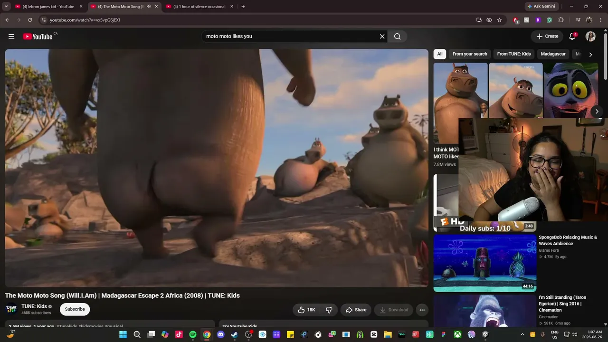Switch to the 1 hour of silence tab
This screenshot has width=608, height=342.
pyautogui.click(x=199, y=7)
